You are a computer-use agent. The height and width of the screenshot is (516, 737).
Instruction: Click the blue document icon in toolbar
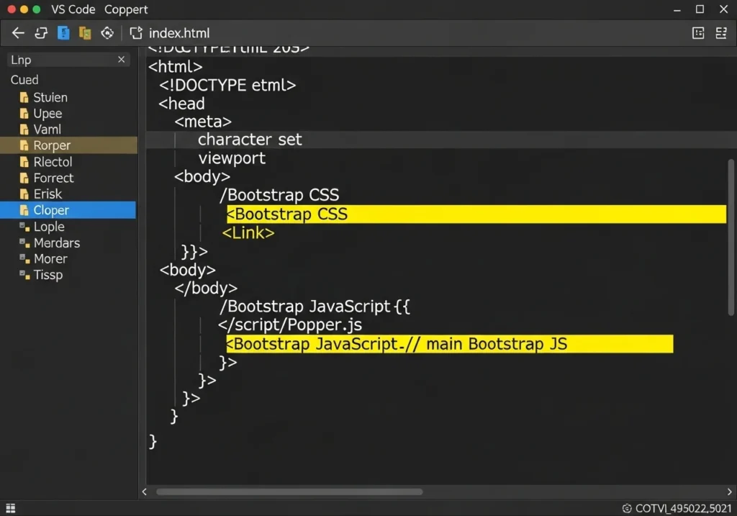(63, 33)
